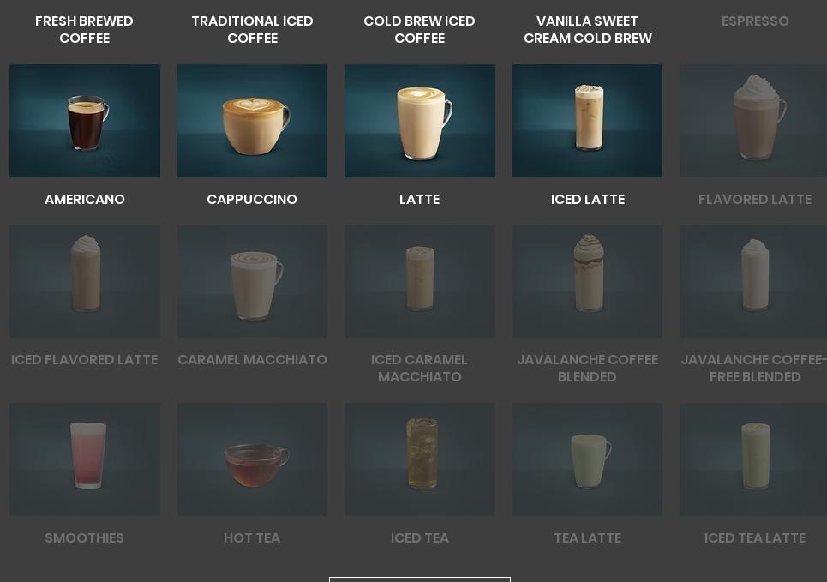This screenshot has height=582, width=827.
Task: Click the Flavored Latte whipped cream image
Action: 753,121
